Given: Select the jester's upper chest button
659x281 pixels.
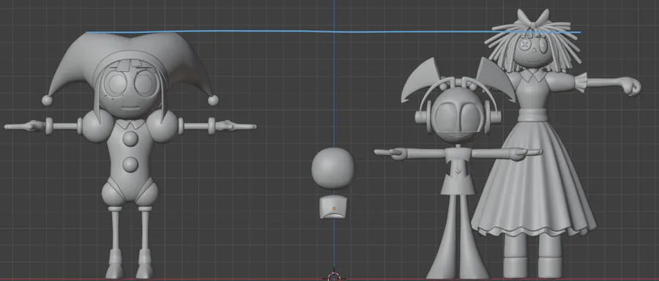Looking at the screenshot, I should 131,138.
